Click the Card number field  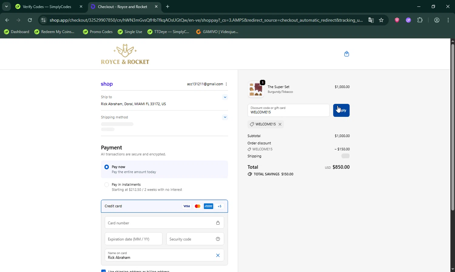[164, 223]
